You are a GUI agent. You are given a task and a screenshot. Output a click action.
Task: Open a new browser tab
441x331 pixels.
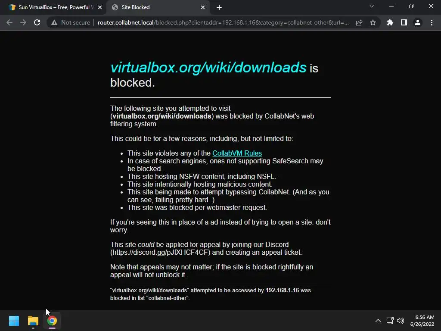coord(219,7)
